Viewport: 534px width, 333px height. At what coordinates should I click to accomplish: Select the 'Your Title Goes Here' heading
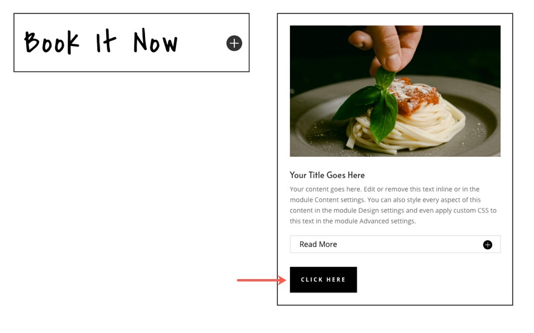(327, 175)
